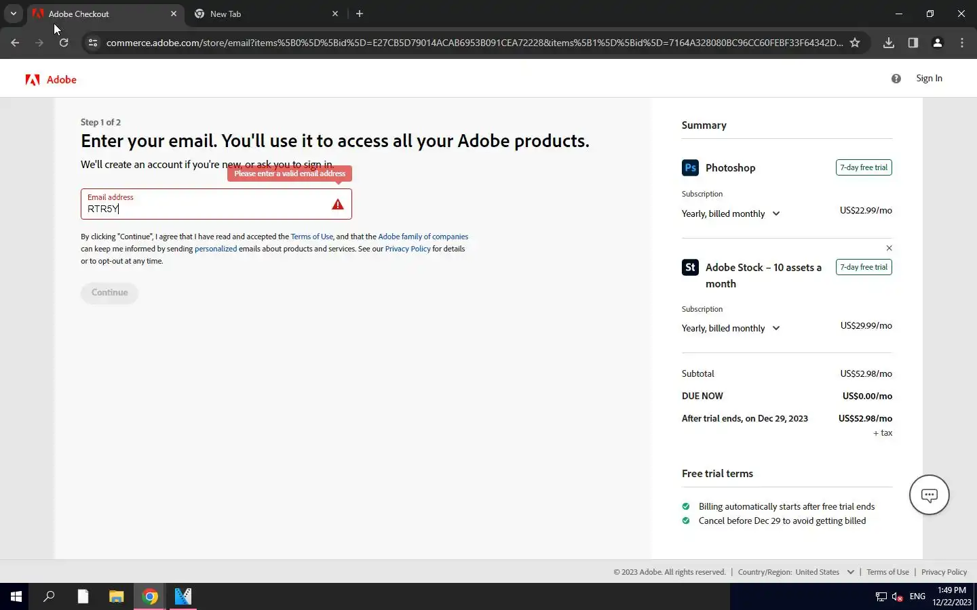This screenshot has width=977, height=610.
Task: Click the Sign In link
Action: pyautogui.click(x=929, y=79)
